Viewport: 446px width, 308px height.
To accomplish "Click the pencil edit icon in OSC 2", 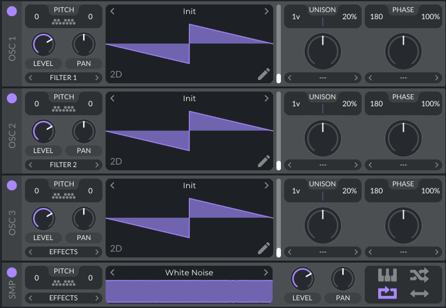I will coord(264,161).
